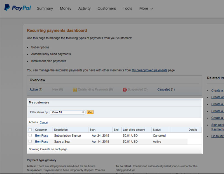Expand the More menu
This screenshot has height=174, width=224.
click(146, 8)
